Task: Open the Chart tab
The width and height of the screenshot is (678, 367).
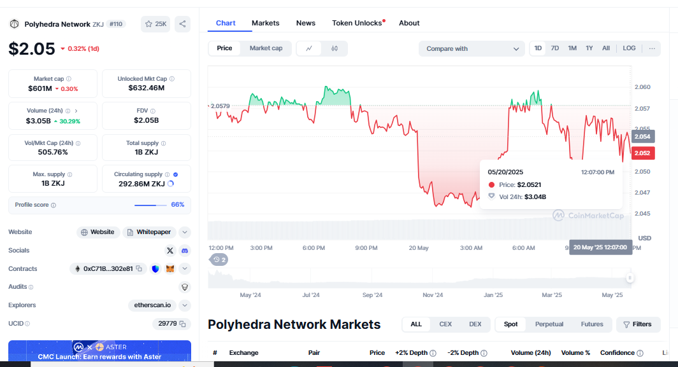Action: pos(226,24)
